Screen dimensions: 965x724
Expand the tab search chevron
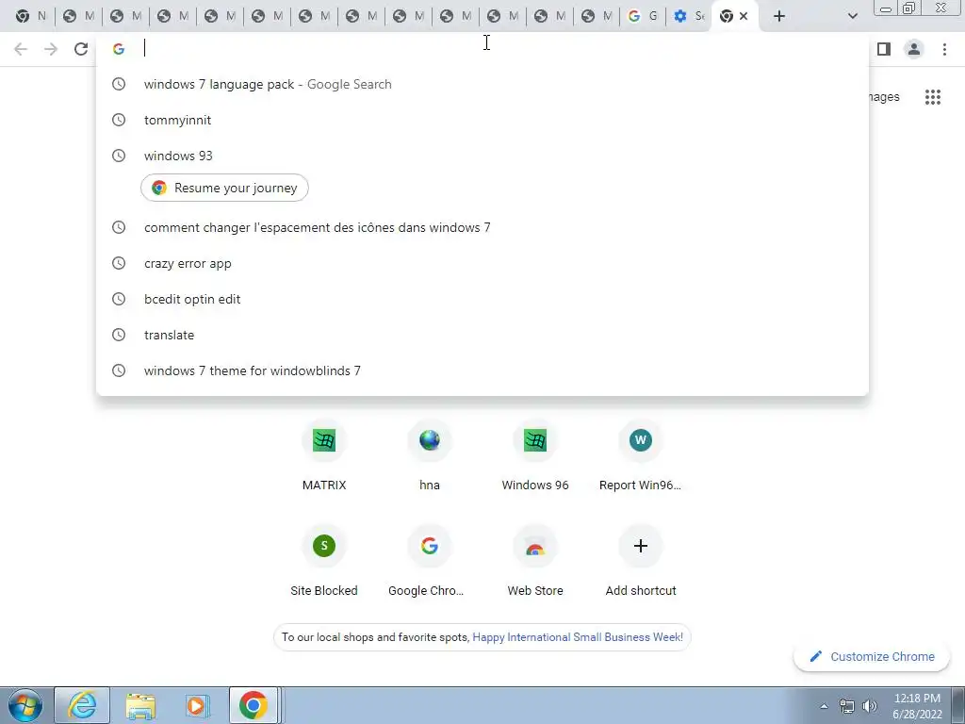[x=852, y=16]
